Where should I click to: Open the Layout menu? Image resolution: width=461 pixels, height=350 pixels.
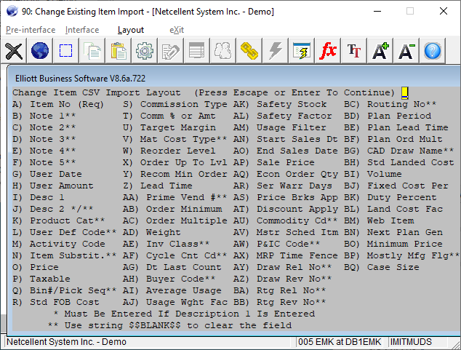[x=131, y=30]
